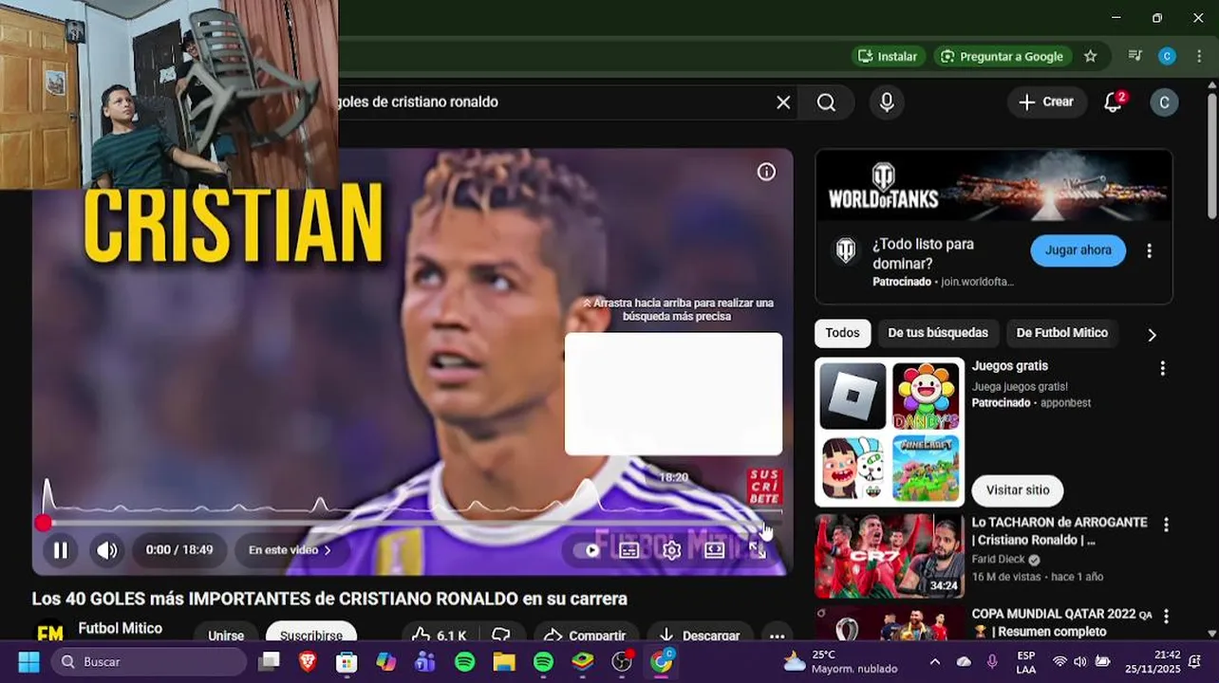Click the magnifying glass search button
Screen dimensions: 1219x683
click(826, 102)
